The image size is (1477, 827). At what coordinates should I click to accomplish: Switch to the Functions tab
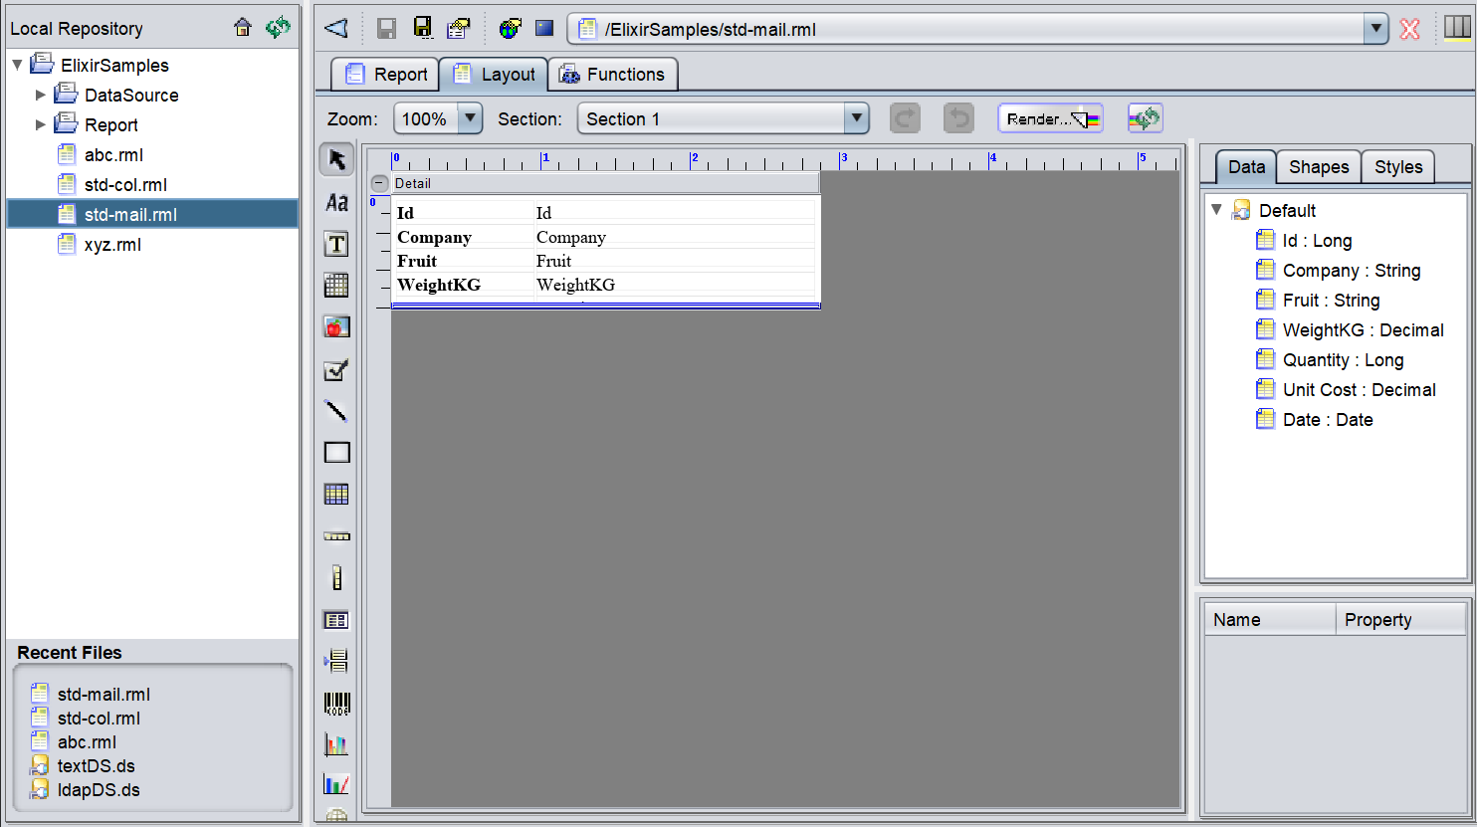click(x=612, y=75)
